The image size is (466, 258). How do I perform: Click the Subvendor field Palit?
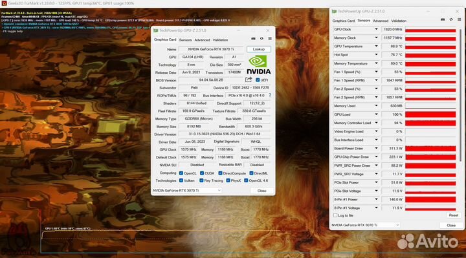coord(194,87)
